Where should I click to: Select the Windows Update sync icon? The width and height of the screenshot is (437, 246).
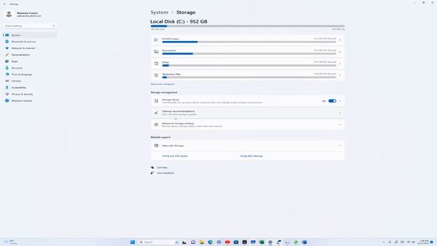pos(7,100)
